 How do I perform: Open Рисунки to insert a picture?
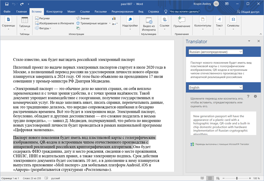click(x=42, y=18)
